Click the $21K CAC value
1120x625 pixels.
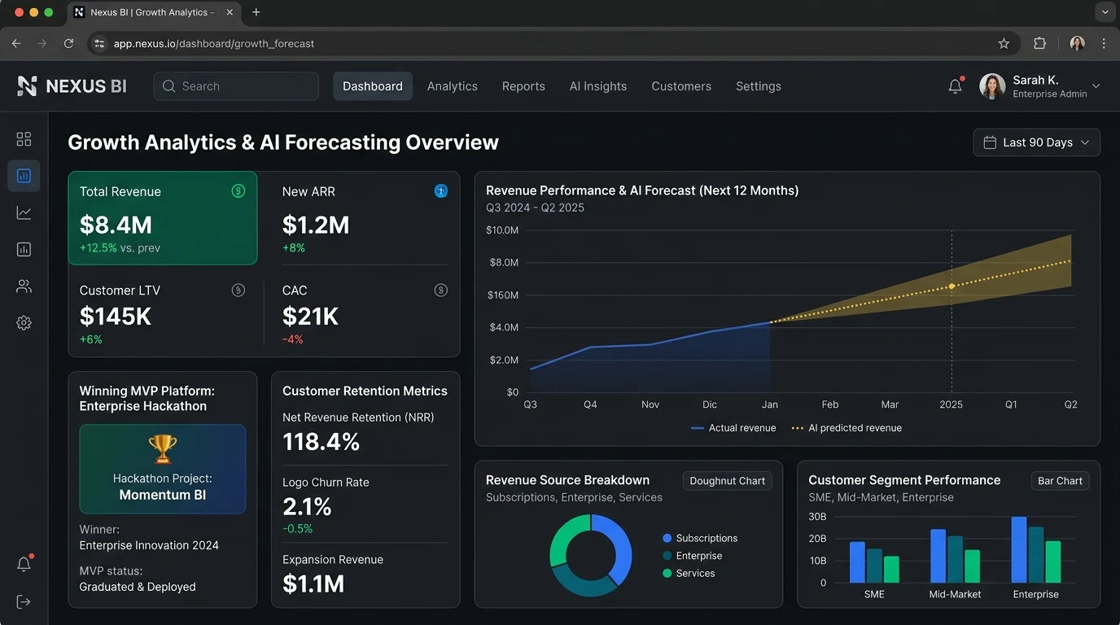coord(310,316)
